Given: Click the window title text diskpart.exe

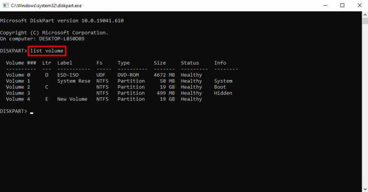Looking at the screenshot, I should [x=46, y=6].
